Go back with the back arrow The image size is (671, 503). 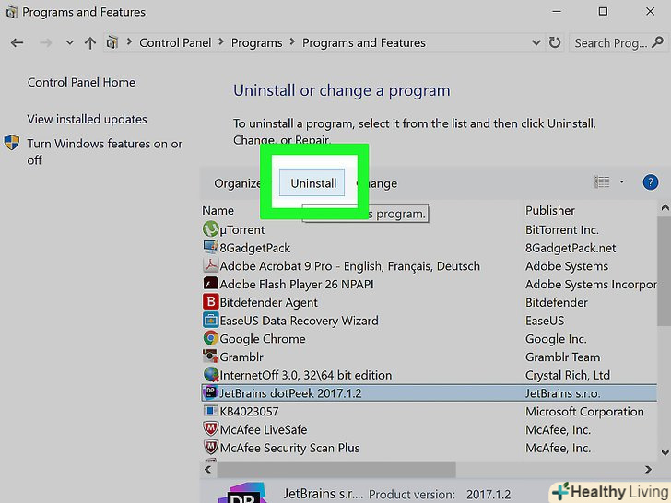(x=18, y=42)
